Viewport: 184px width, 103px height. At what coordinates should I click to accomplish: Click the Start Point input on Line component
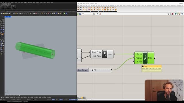[x=97, y=52]
